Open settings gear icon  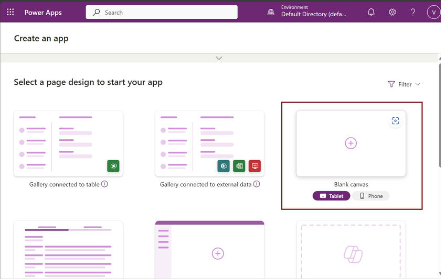click(392, 12)
